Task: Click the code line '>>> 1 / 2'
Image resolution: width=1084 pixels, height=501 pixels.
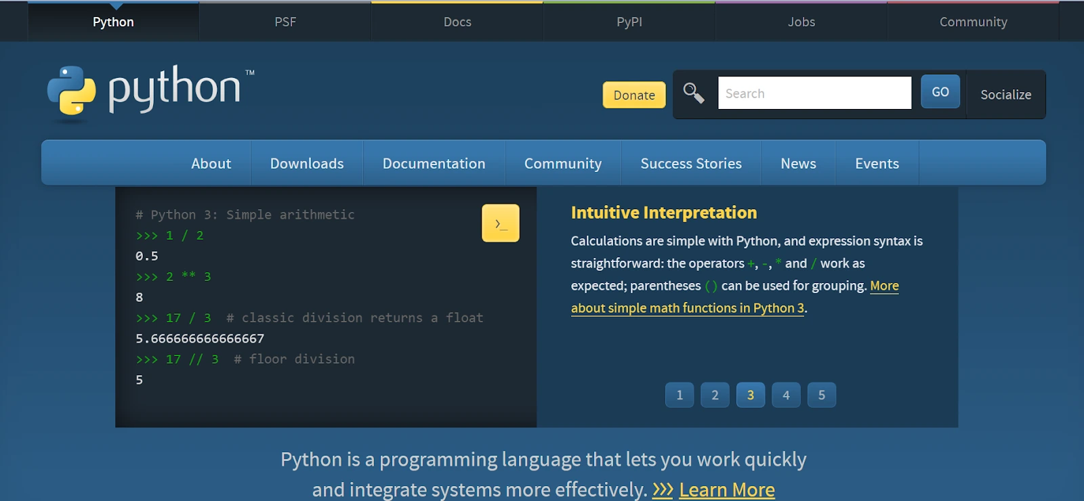Action: point(169,236)
